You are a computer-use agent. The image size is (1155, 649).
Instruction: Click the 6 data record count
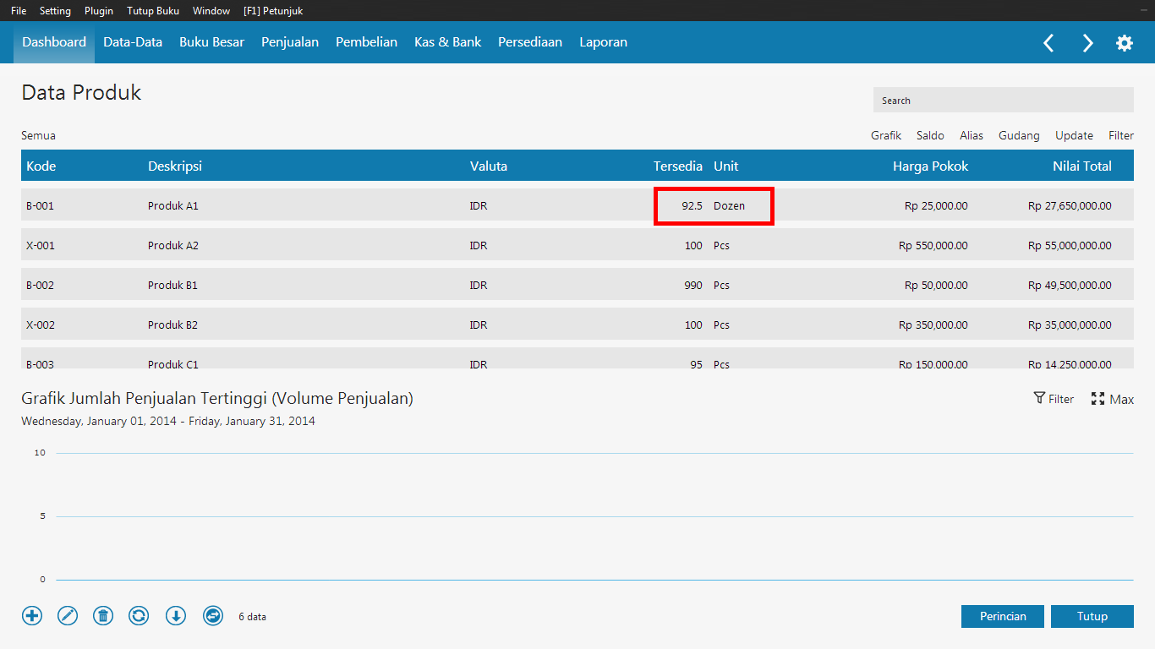[x=252, y=617]
